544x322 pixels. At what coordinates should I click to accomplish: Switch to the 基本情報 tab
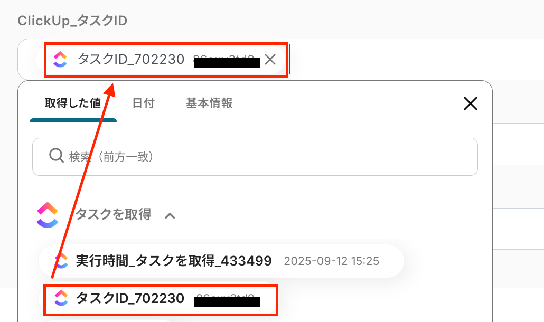click(x=209, y=103)
